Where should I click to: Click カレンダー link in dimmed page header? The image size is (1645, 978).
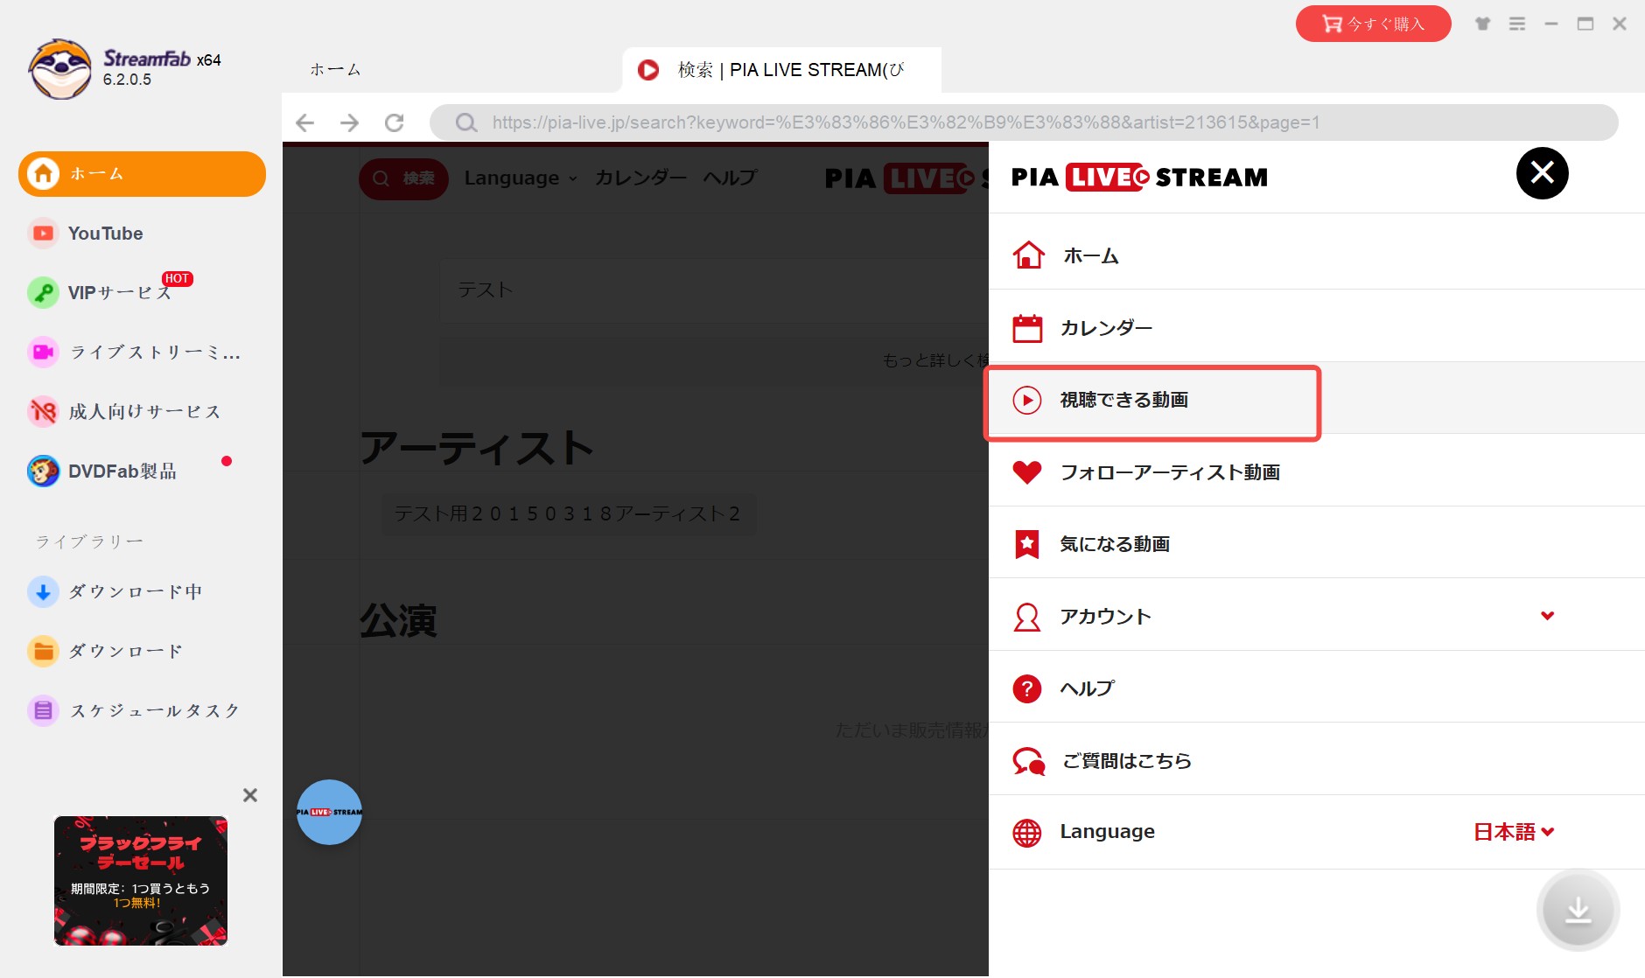[640, 178]
